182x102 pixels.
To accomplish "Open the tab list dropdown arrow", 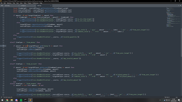I will [x=180, y=6].
